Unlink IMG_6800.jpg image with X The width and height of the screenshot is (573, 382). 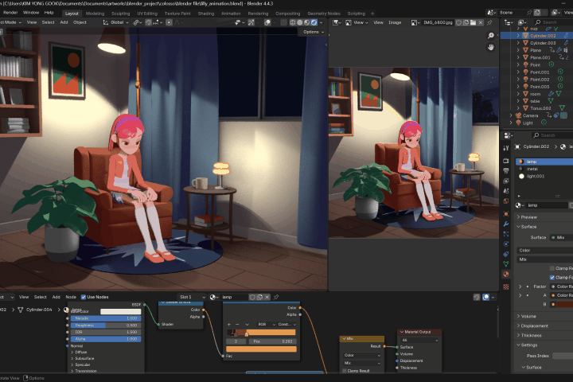pos(481,22)
